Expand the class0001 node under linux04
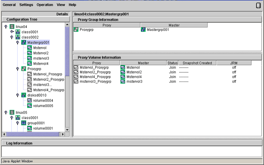This screenshot has width=264, height=165. [x=12, y=32]
